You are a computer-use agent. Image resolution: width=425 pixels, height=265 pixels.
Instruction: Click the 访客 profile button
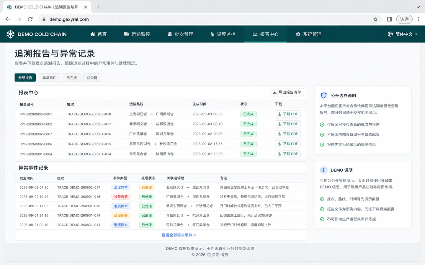pyautogui.click(x=404, y=19)
